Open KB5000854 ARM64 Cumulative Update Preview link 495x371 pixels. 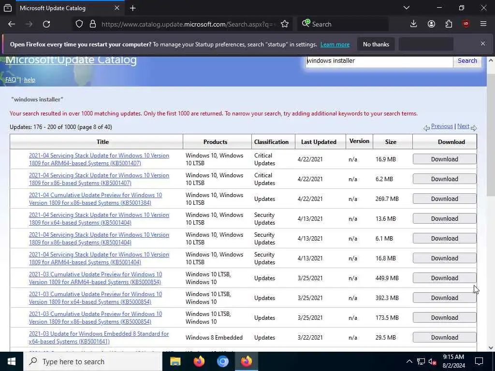coord(96,278)
